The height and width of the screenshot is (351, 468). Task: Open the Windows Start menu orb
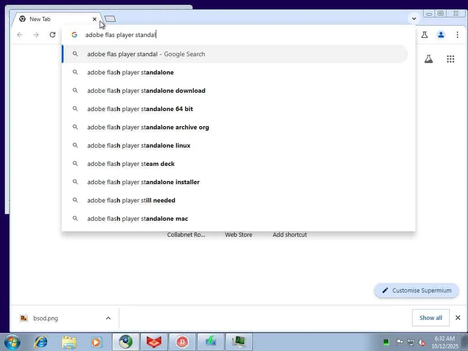coord(12,342)
